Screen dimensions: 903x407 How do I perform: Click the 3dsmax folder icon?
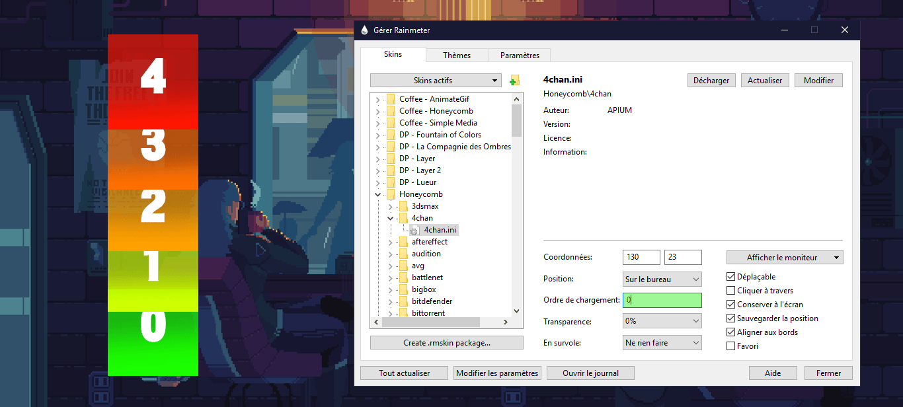403,206
